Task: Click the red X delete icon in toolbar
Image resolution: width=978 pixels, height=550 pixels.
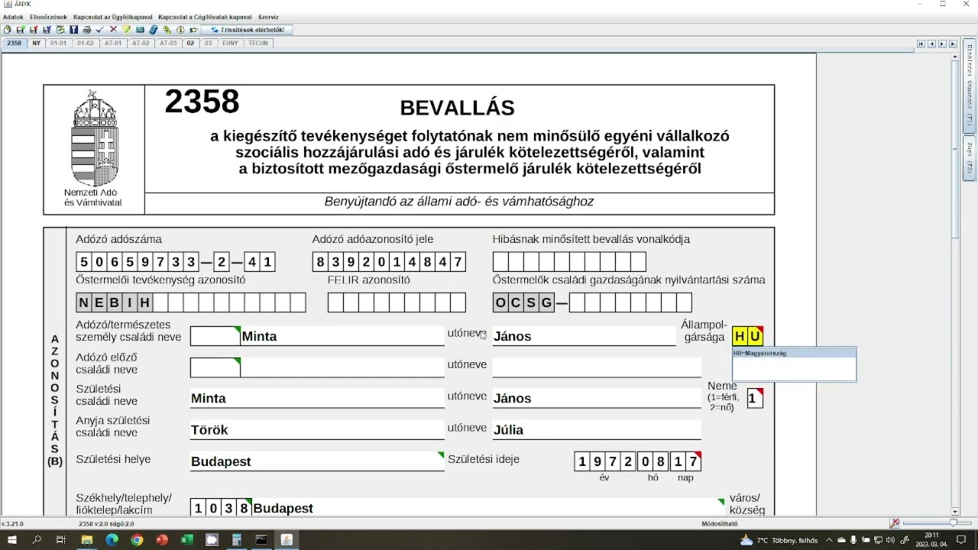Action: [113, 30]
